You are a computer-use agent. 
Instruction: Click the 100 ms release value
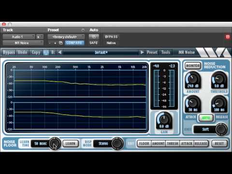219,110
